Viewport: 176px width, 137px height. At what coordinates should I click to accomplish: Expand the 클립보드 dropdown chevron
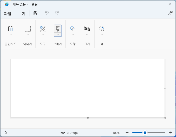[11, 35]
